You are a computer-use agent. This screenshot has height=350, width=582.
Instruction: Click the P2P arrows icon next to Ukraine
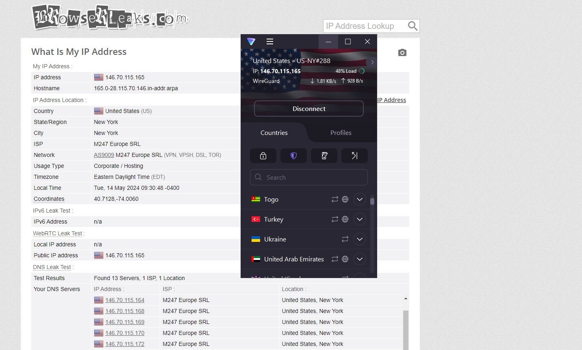click(x=345, y=239)
